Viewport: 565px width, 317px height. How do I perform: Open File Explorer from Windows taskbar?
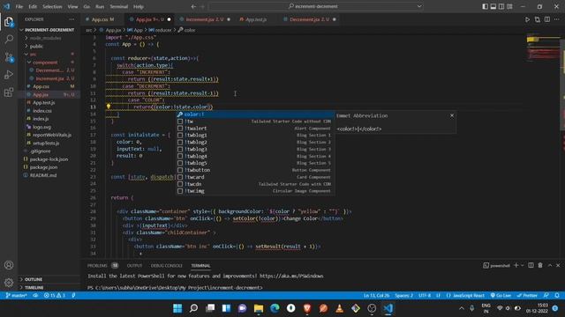click(259, 308)
